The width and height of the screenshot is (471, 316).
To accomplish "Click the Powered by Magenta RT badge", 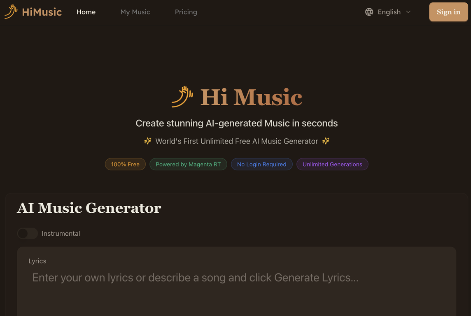I will pos(188,164).
